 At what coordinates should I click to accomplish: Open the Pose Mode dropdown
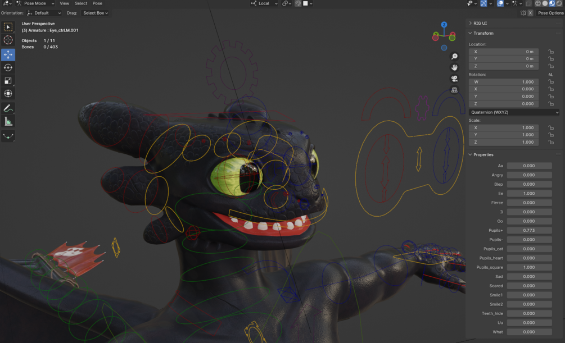35,3
